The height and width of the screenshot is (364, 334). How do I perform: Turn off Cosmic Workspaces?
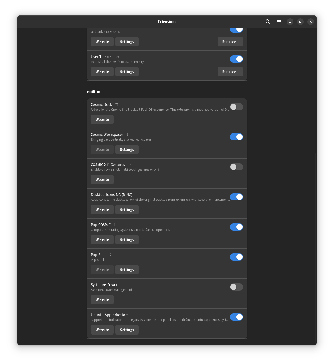[236, 137]
